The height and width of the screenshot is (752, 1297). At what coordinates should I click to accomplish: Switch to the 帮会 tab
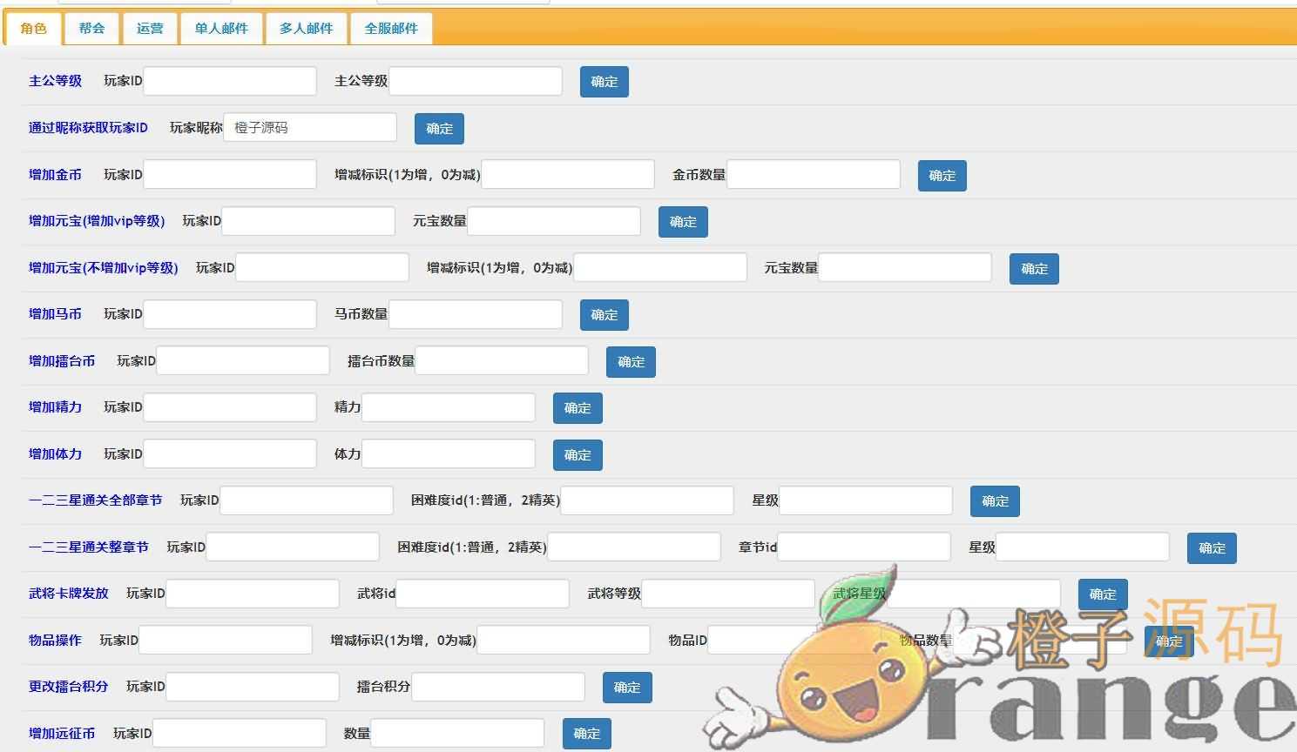point(91,28)
